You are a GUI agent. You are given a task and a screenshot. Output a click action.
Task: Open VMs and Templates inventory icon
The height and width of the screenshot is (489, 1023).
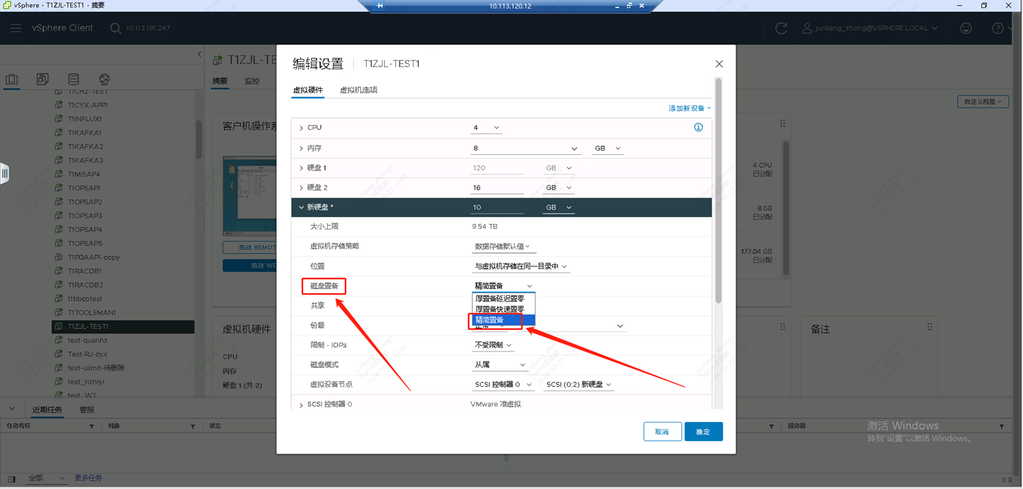click(43, 79)
